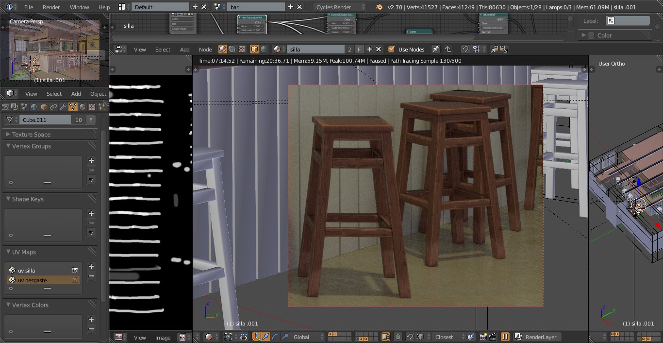Open the pivot point dropdown
663x343 pixels.
[230, 337]
